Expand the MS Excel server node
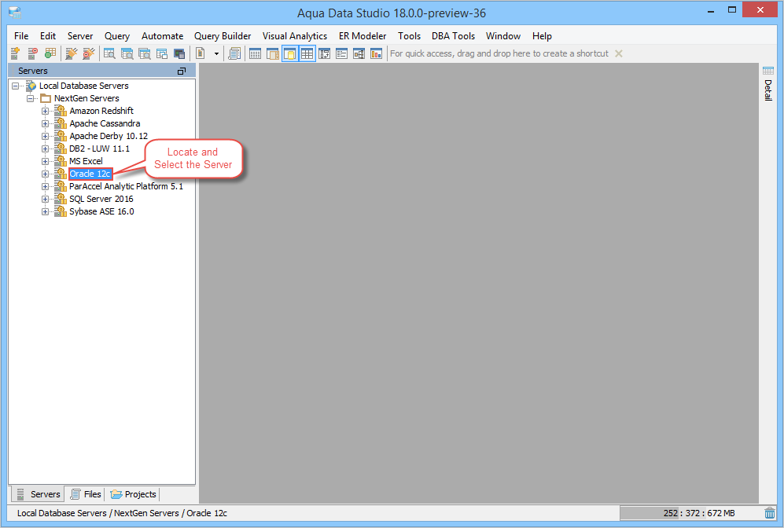784x528 pixels. (45, 161)
